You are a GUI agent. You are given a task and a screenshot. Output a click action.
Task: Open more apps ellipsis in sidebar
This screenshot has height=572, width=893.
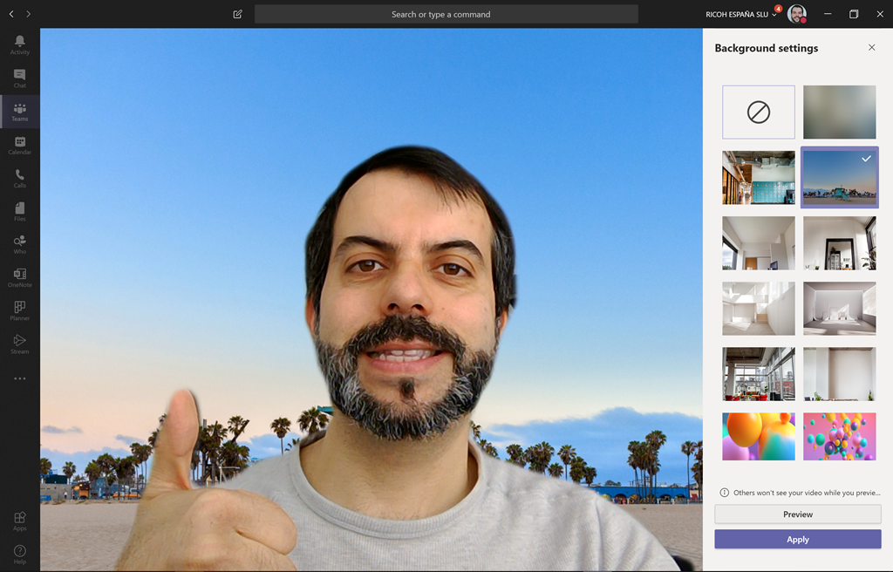pos(19,378)
